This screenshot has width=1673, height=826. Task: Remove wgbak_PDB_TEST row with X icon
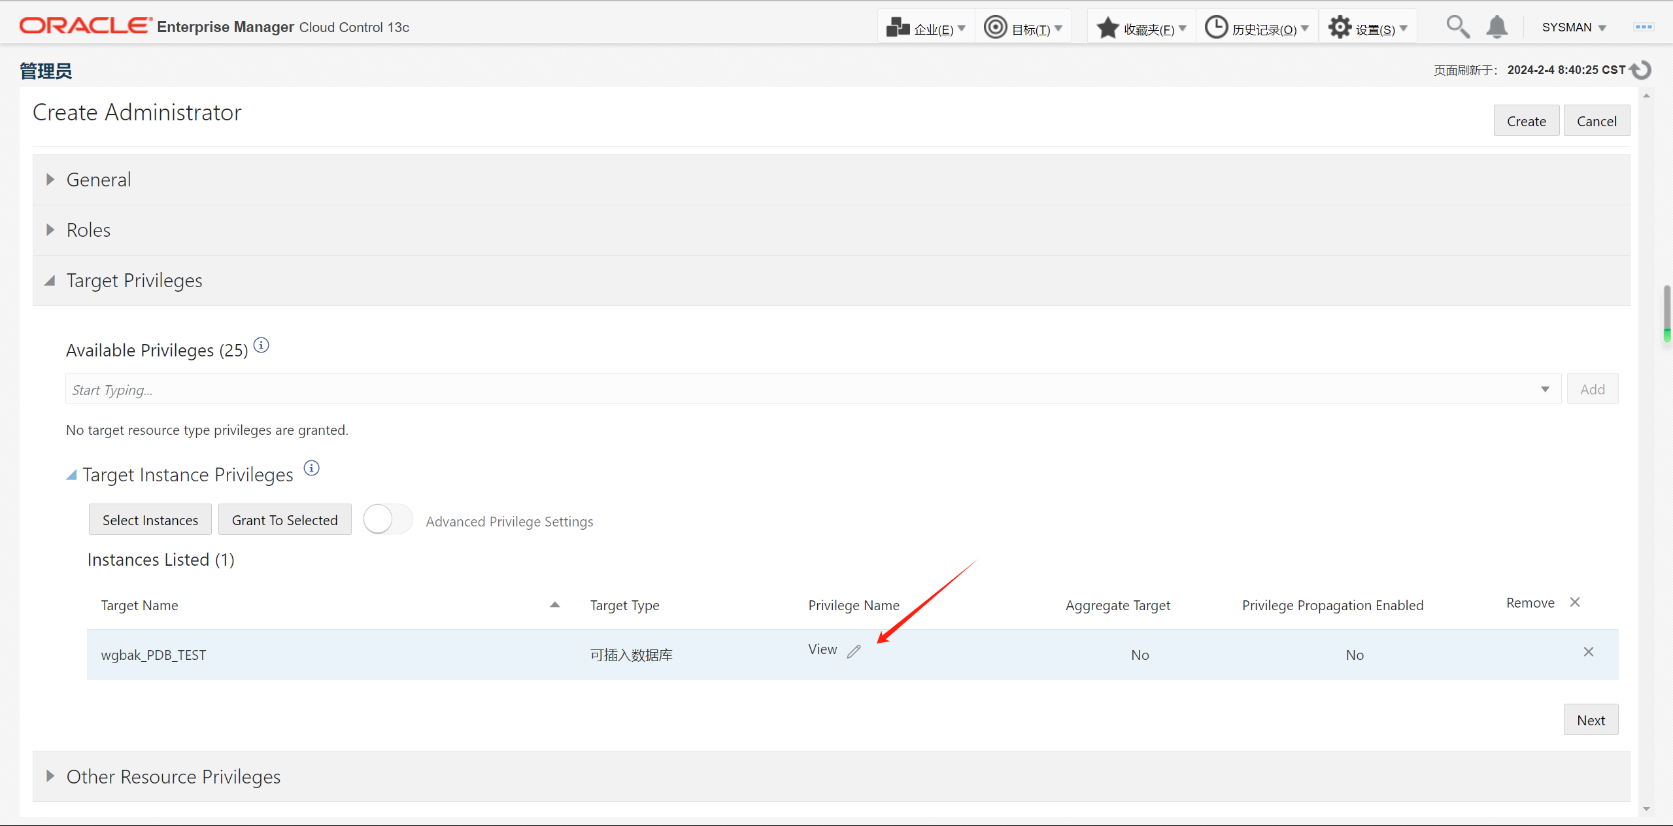[x=1588, y=652]
